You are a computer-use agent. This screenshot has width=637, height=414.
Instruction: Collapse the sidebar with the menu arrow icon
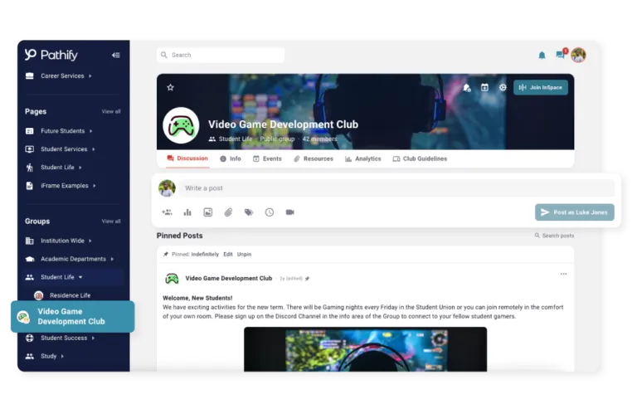pyautogui.click(x=116, y=55)
